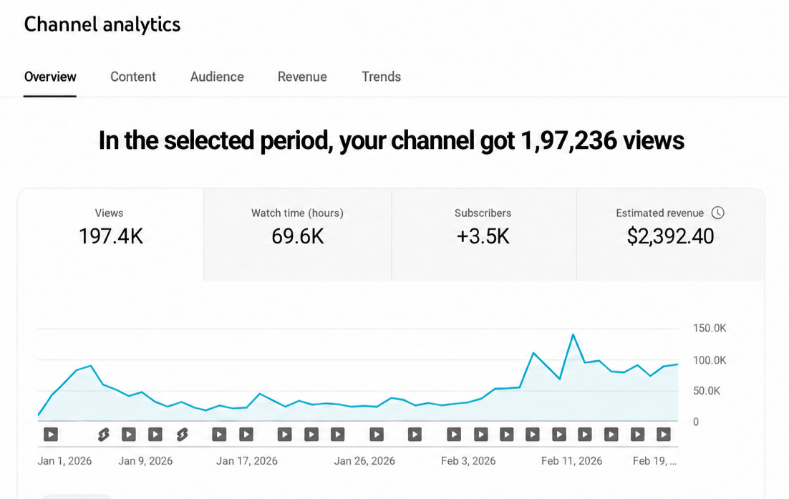This screenshot has height=499, width=789.
Task: Select the Views metric card
Action: [x=111, y=235]
